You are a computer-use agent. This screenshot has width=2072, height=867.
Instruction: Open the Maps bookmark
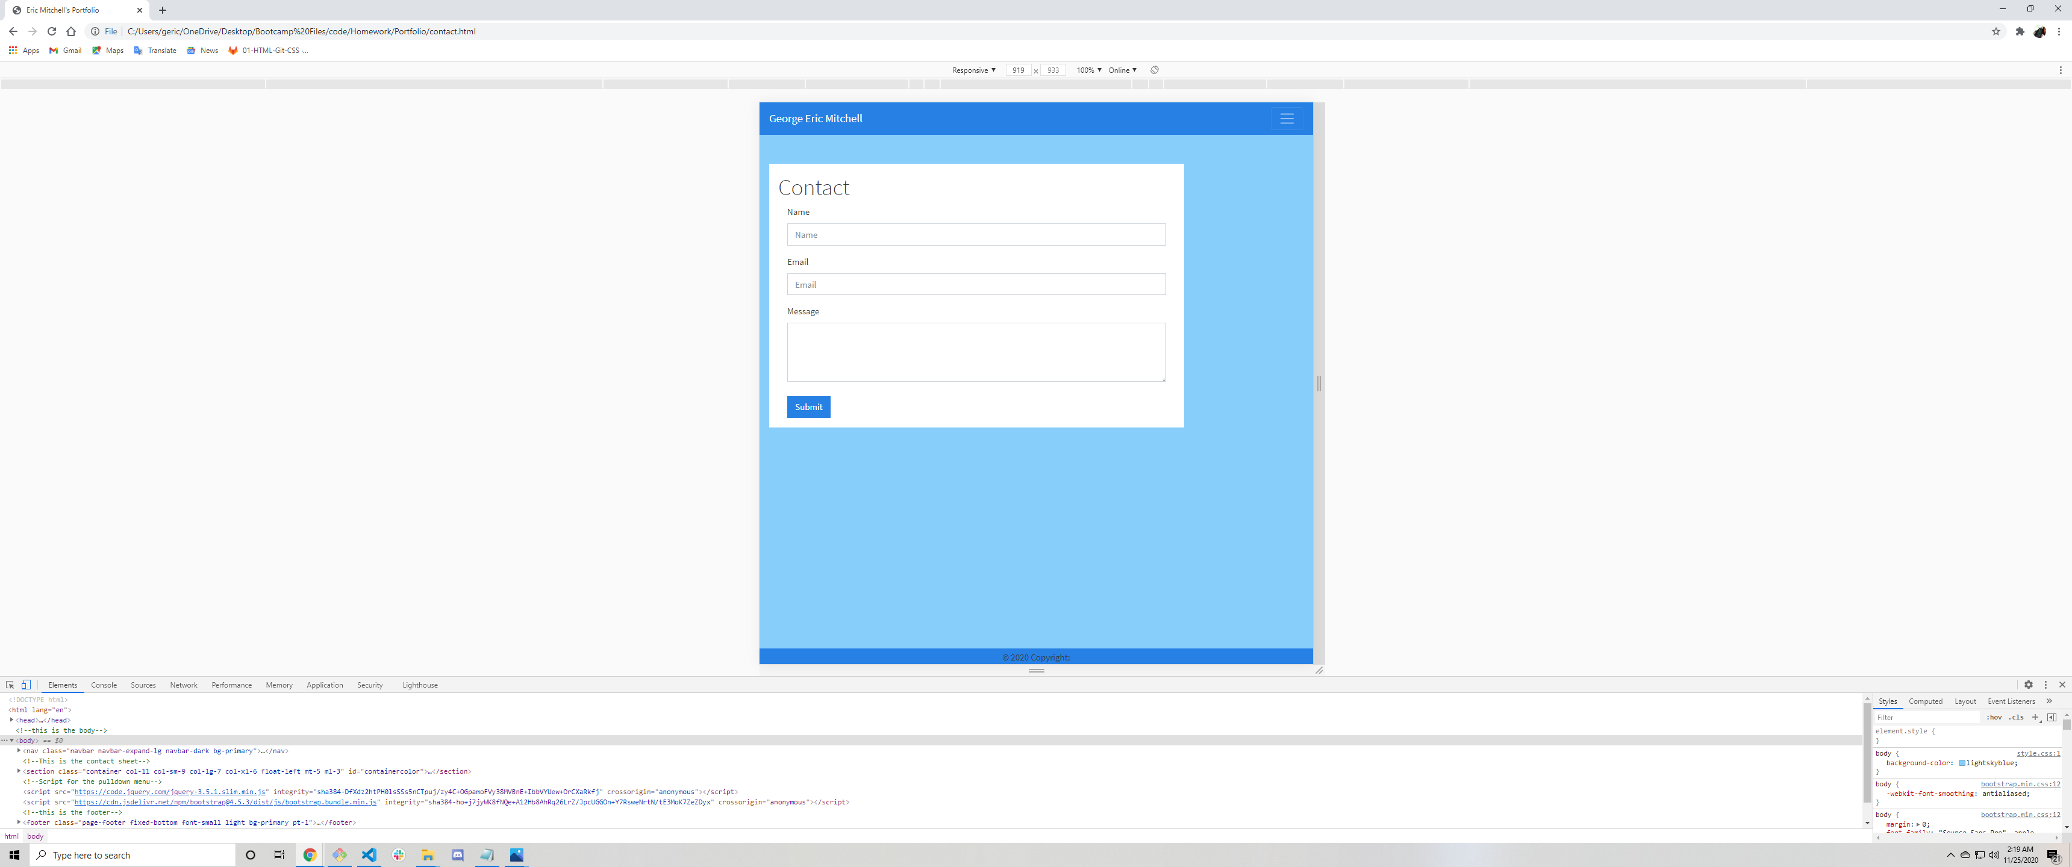pyautogui.click(x=108, y=50)
